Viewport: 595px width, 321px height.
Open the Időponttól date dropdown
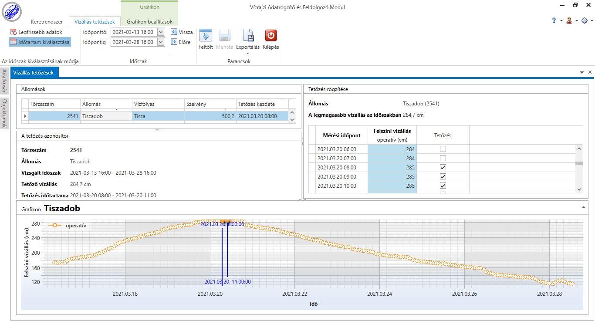[x=161, y=32]
